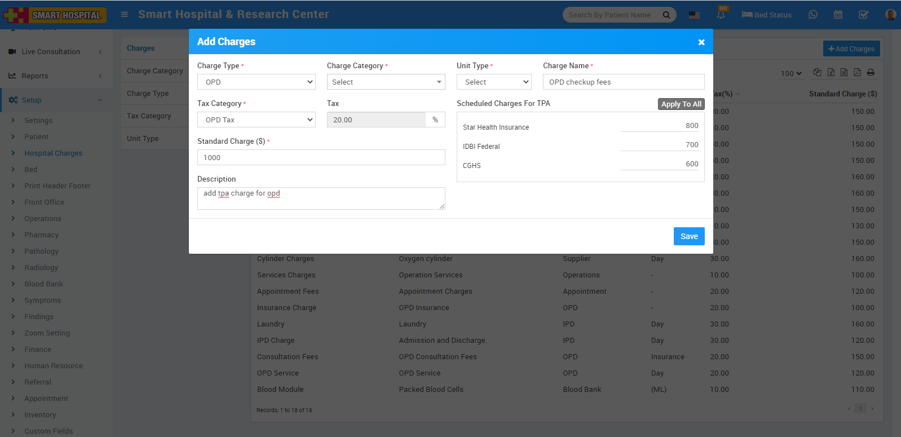
Task: Open the calendar icon in header
Action: [x=838, y=15]
